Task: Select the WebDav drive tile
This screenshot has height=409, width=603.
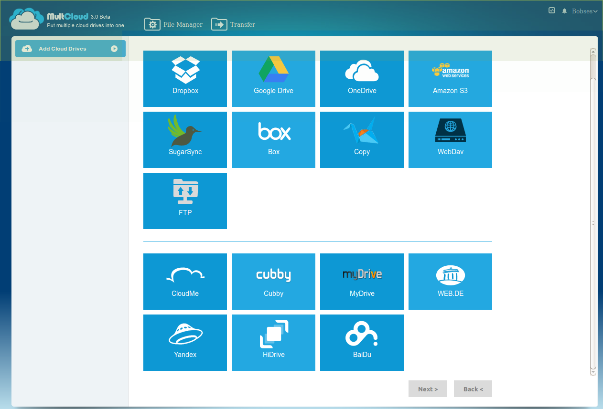Action: pos(450,140)
